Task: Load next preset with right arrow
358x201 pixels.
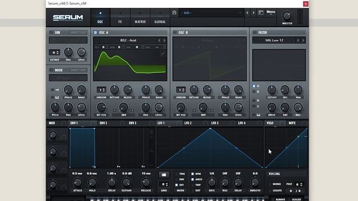Action: (x=253, y=13)
